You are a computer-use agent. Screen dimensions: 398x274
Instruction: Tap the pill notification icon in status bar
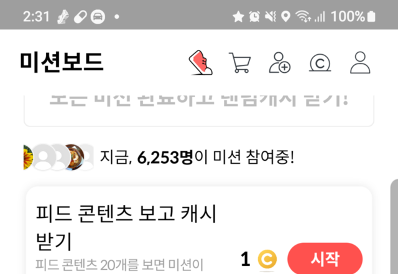tap(80, 17)
